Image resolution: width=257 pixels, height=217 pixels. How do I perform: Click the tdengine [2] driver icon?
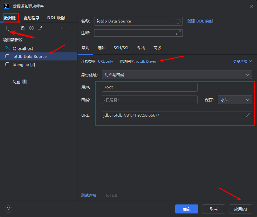click(7, 65)
